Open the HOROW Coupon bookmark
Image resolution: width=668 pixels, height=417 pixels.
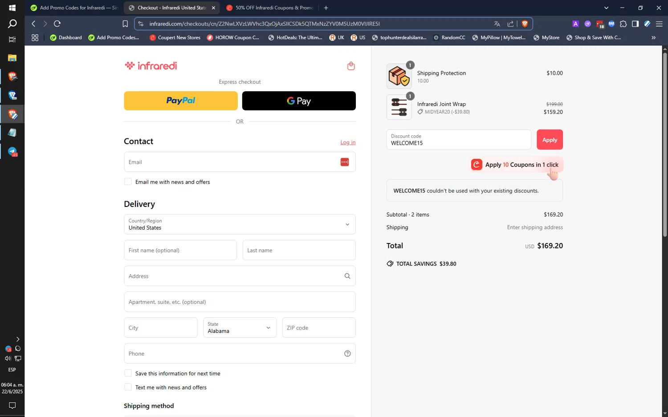pos(233,37)
